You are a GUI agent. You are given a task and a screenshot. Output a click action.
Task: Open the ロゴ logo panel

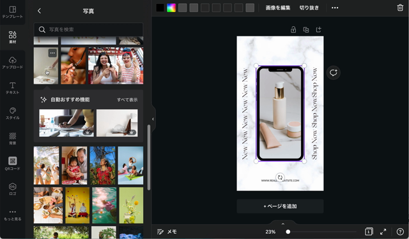coord(13,189)
